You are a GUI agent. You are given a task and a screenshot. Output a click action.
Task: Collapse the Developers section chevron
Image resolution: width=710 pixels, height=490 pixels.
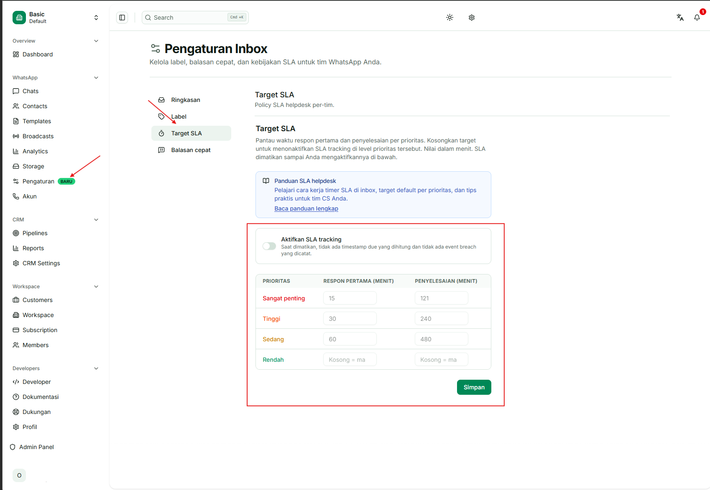tap(96, 368)
